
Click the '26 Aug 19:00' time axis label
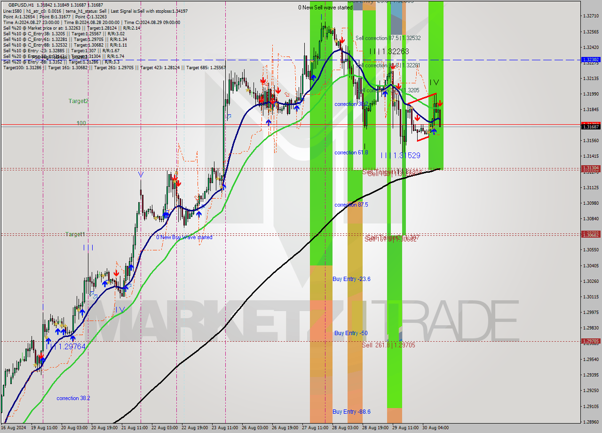click(x=285, y=428)
